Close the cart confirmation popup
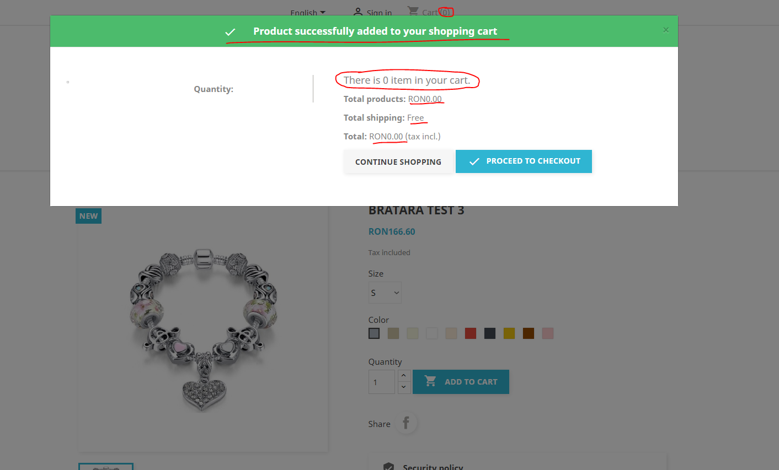The height and width of the screenshot is (470, 779). [666, 30]
